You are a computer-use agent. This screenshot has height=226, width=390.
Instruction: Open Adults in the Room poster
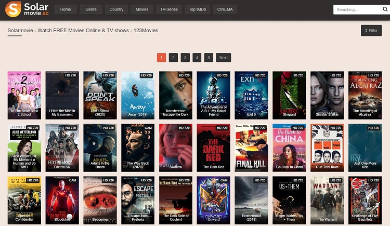(100, 148)
